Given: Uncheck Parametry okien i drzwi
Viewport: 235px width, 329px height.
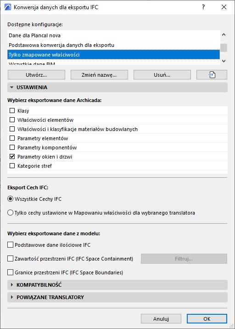Looking at the screenshot, I should pyautogui.click(x=12, y=157).
